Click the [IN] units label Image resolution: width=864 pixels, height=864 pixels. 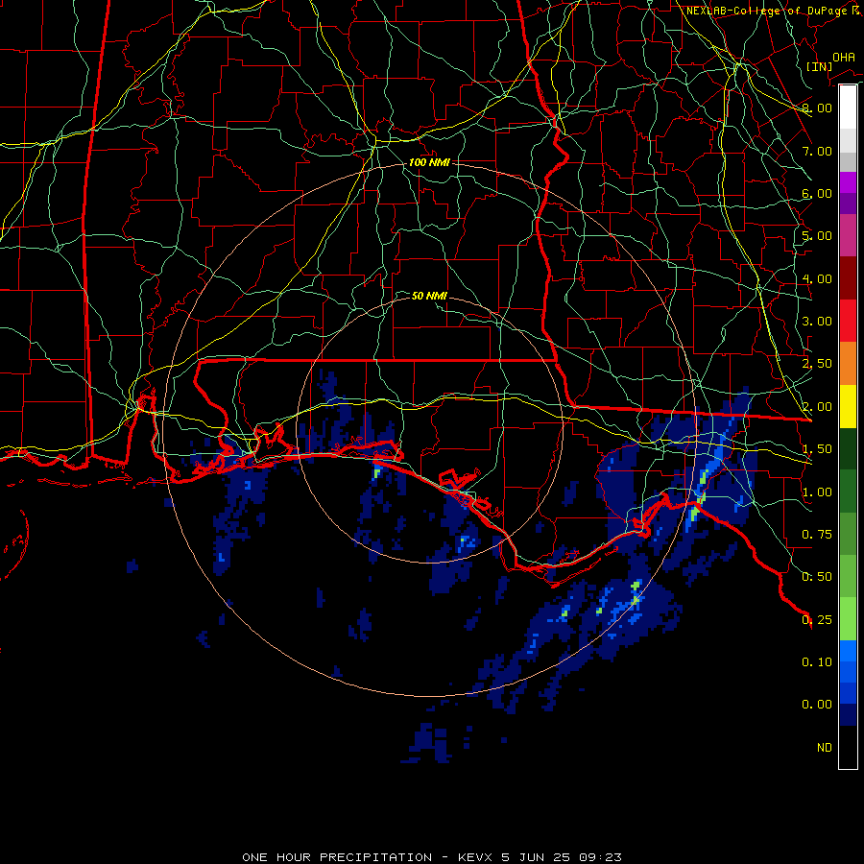pos(819,66)
